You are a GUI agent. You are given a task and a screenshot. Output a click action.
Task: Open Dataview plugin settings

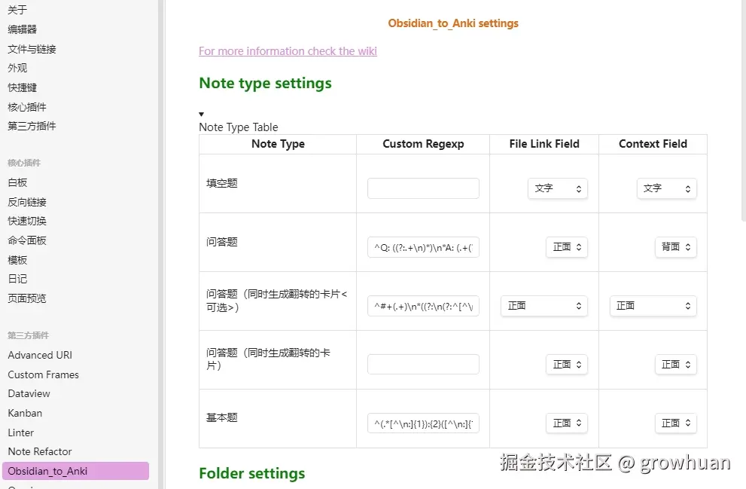pos(29,394)
